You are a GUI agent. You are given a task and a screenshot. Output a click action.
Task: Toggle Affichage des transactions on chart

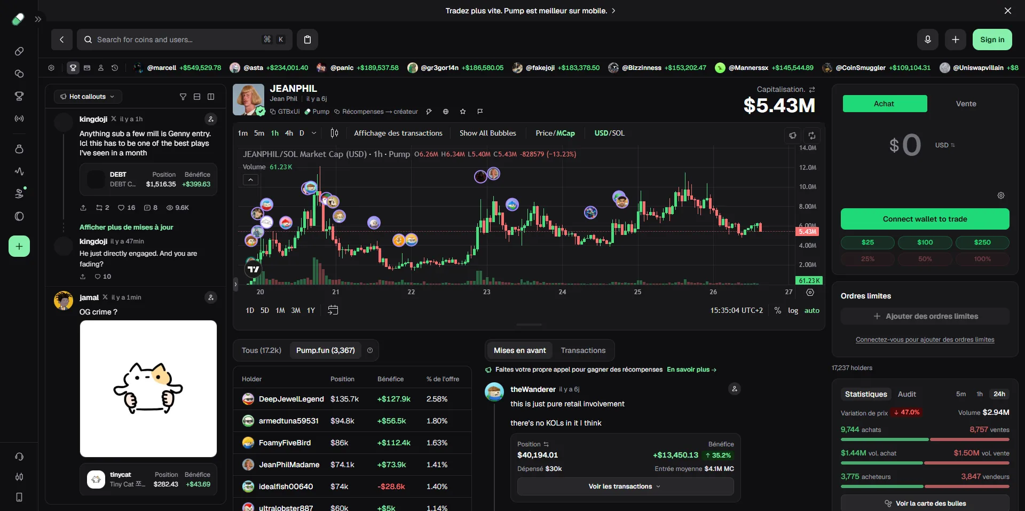[398, 133]
